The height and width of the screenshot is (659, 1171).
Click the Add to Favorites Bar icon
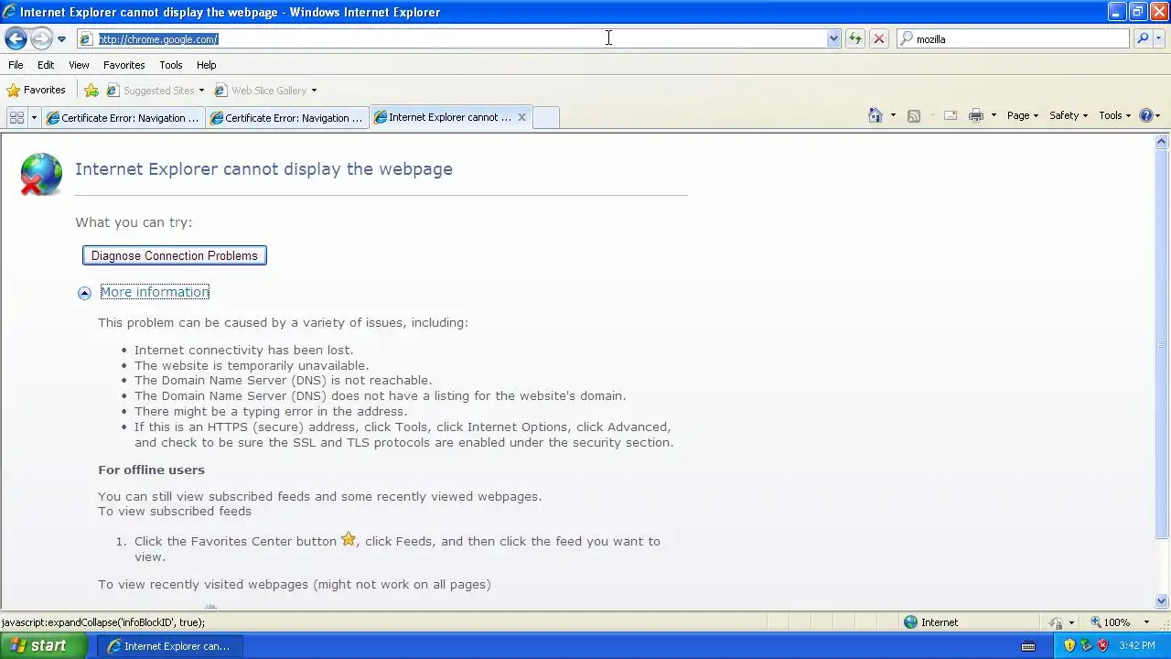(91, 91)
